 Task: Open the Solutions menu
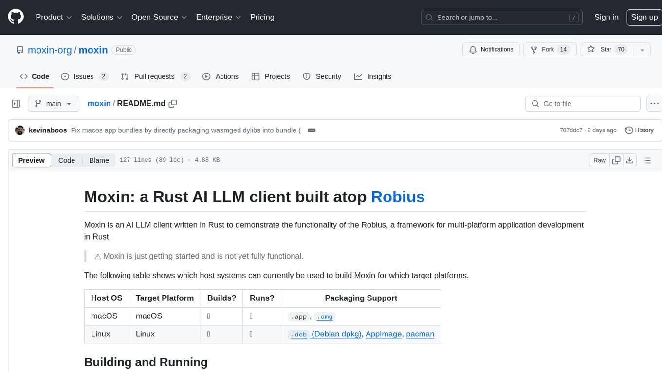[x=101, y=17]
